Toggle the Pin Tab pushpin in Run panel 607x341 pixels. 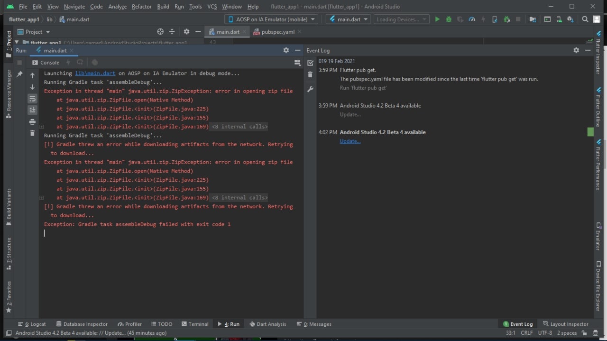19,74
